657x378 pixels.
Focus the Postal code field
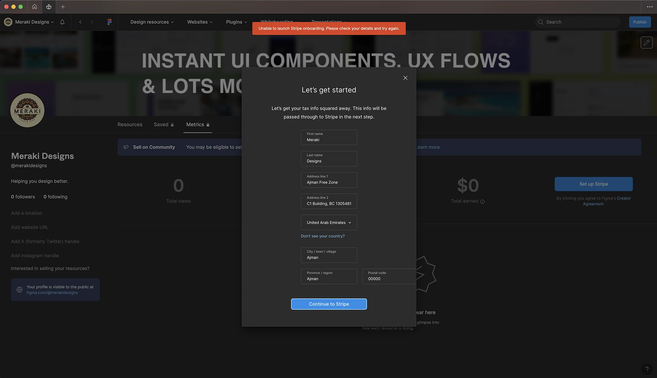(389, 276)
